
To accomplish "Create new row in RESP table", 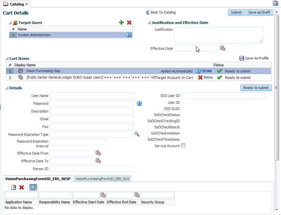I will coord(14,187).
